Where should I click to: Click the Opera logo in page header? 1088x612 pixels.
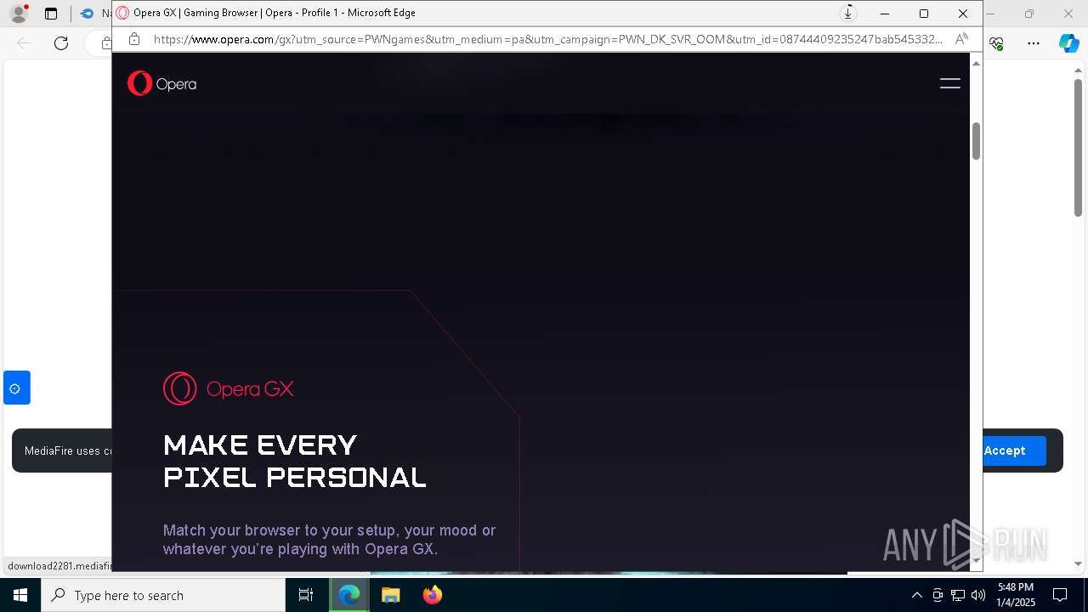(x=161, y=83)
